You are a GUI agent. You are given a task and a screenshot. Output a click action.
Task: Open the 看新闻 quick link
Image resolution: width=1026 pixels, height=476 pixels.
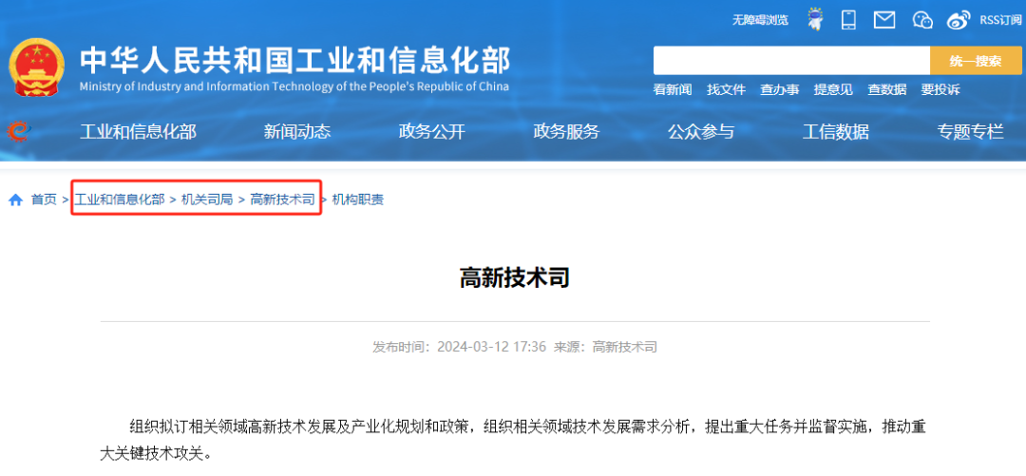point(673,90)
